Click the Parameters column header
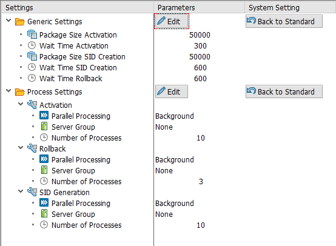The height and width of the screenshot is (246, 336). click(x=200, y=8)
